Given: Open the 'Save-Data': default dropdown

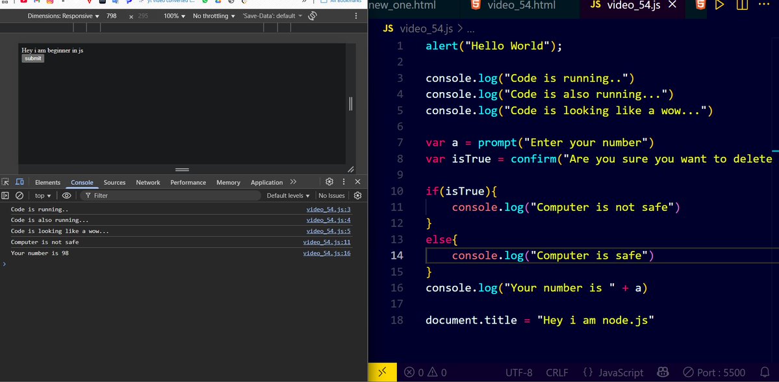Looking at the screenshot, I should (272, 16).
